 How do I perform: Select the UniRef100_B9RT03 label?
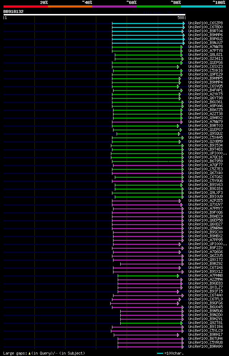pos(205,125)
